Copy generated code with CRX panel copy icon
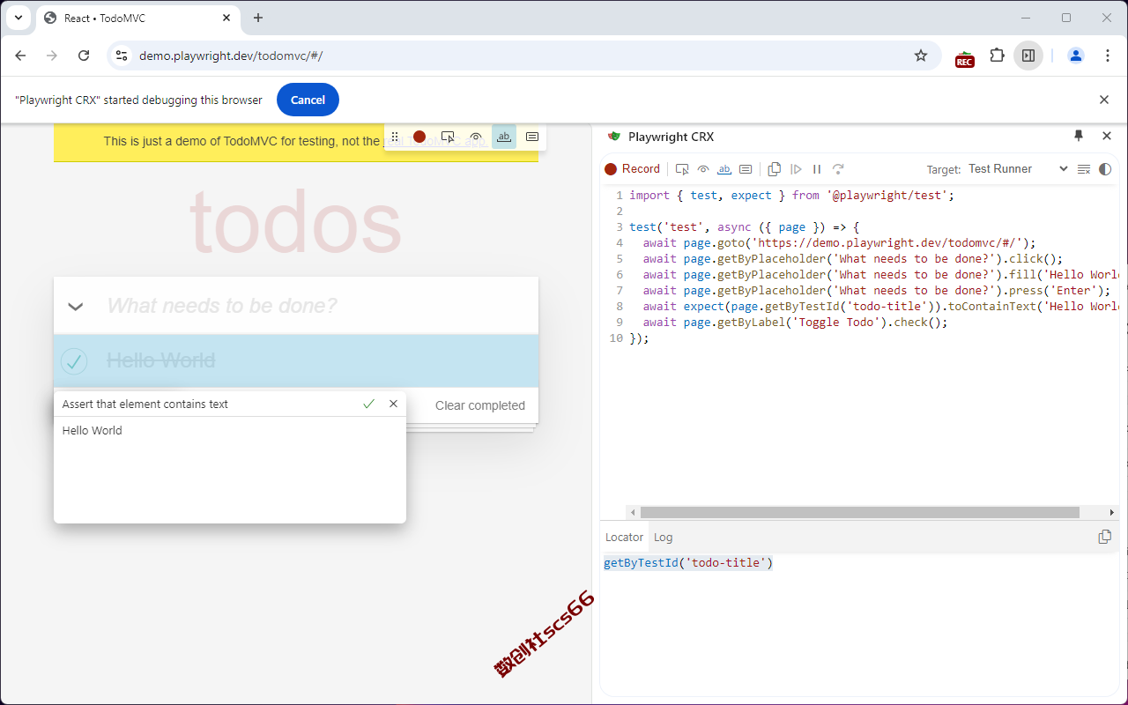 pos(775,169)
